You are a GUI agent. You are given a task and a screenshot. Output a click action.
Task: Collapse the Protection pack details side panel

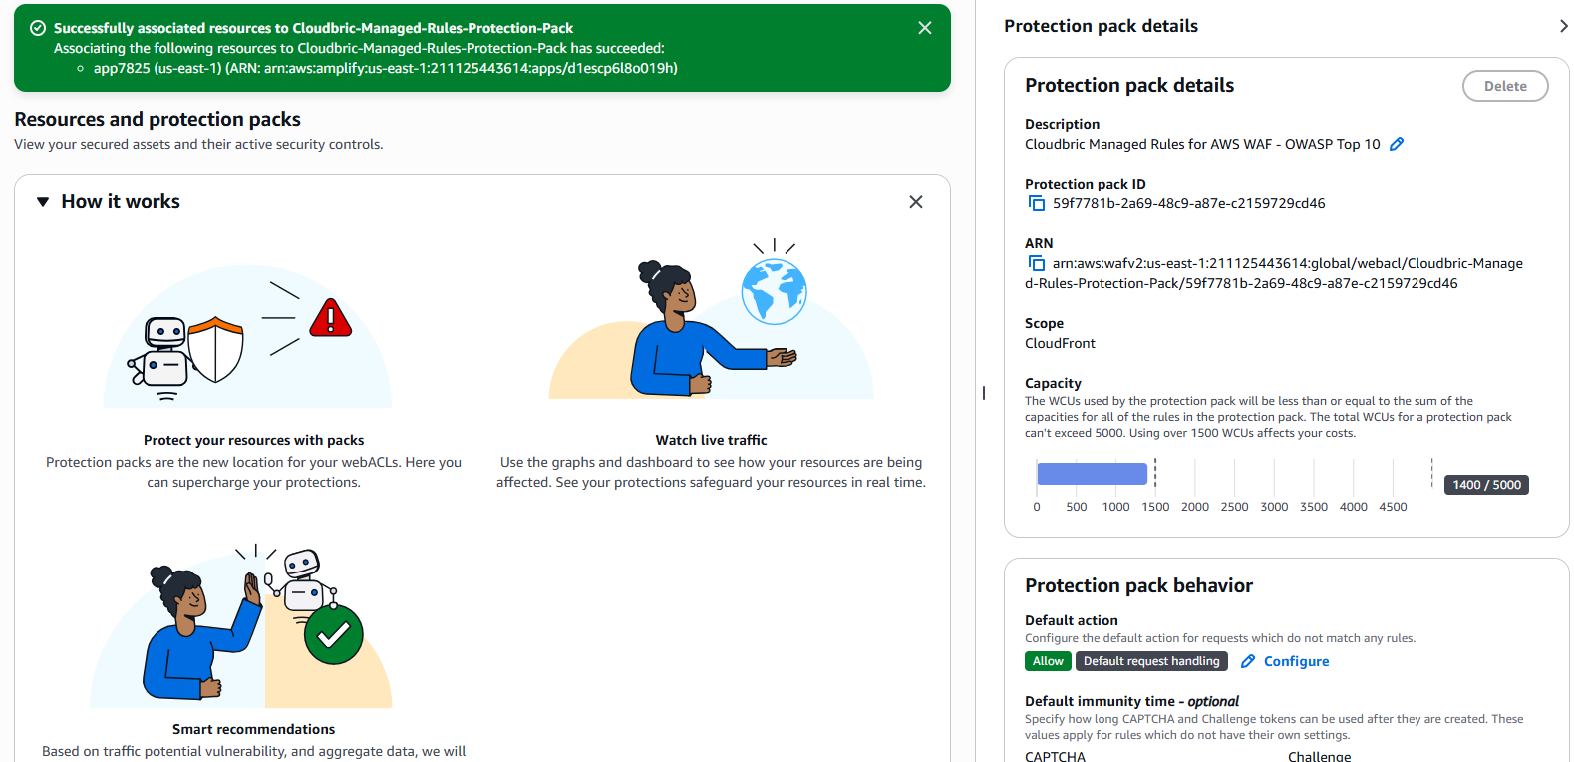[1562, 26]
